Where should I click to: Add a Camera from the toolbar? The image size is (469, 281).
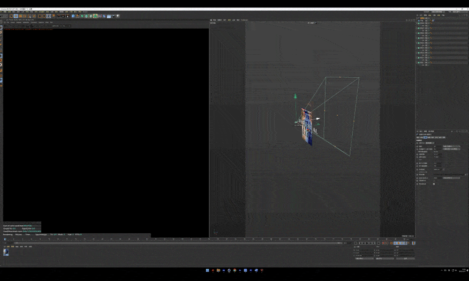tap(113, 16)
